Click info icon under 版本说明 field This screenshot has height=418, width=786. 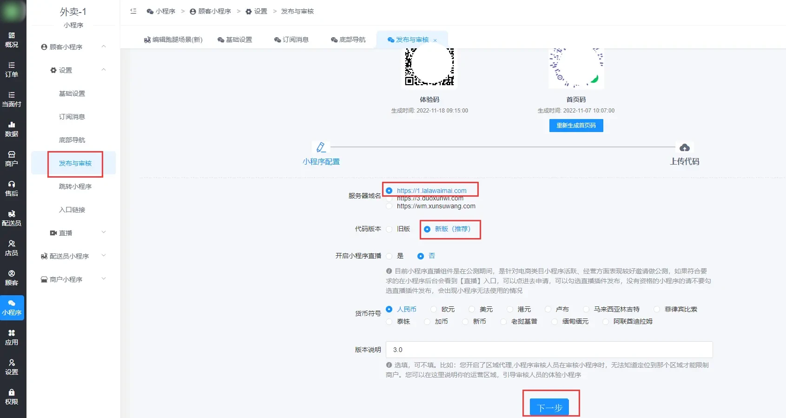point(389,365)
